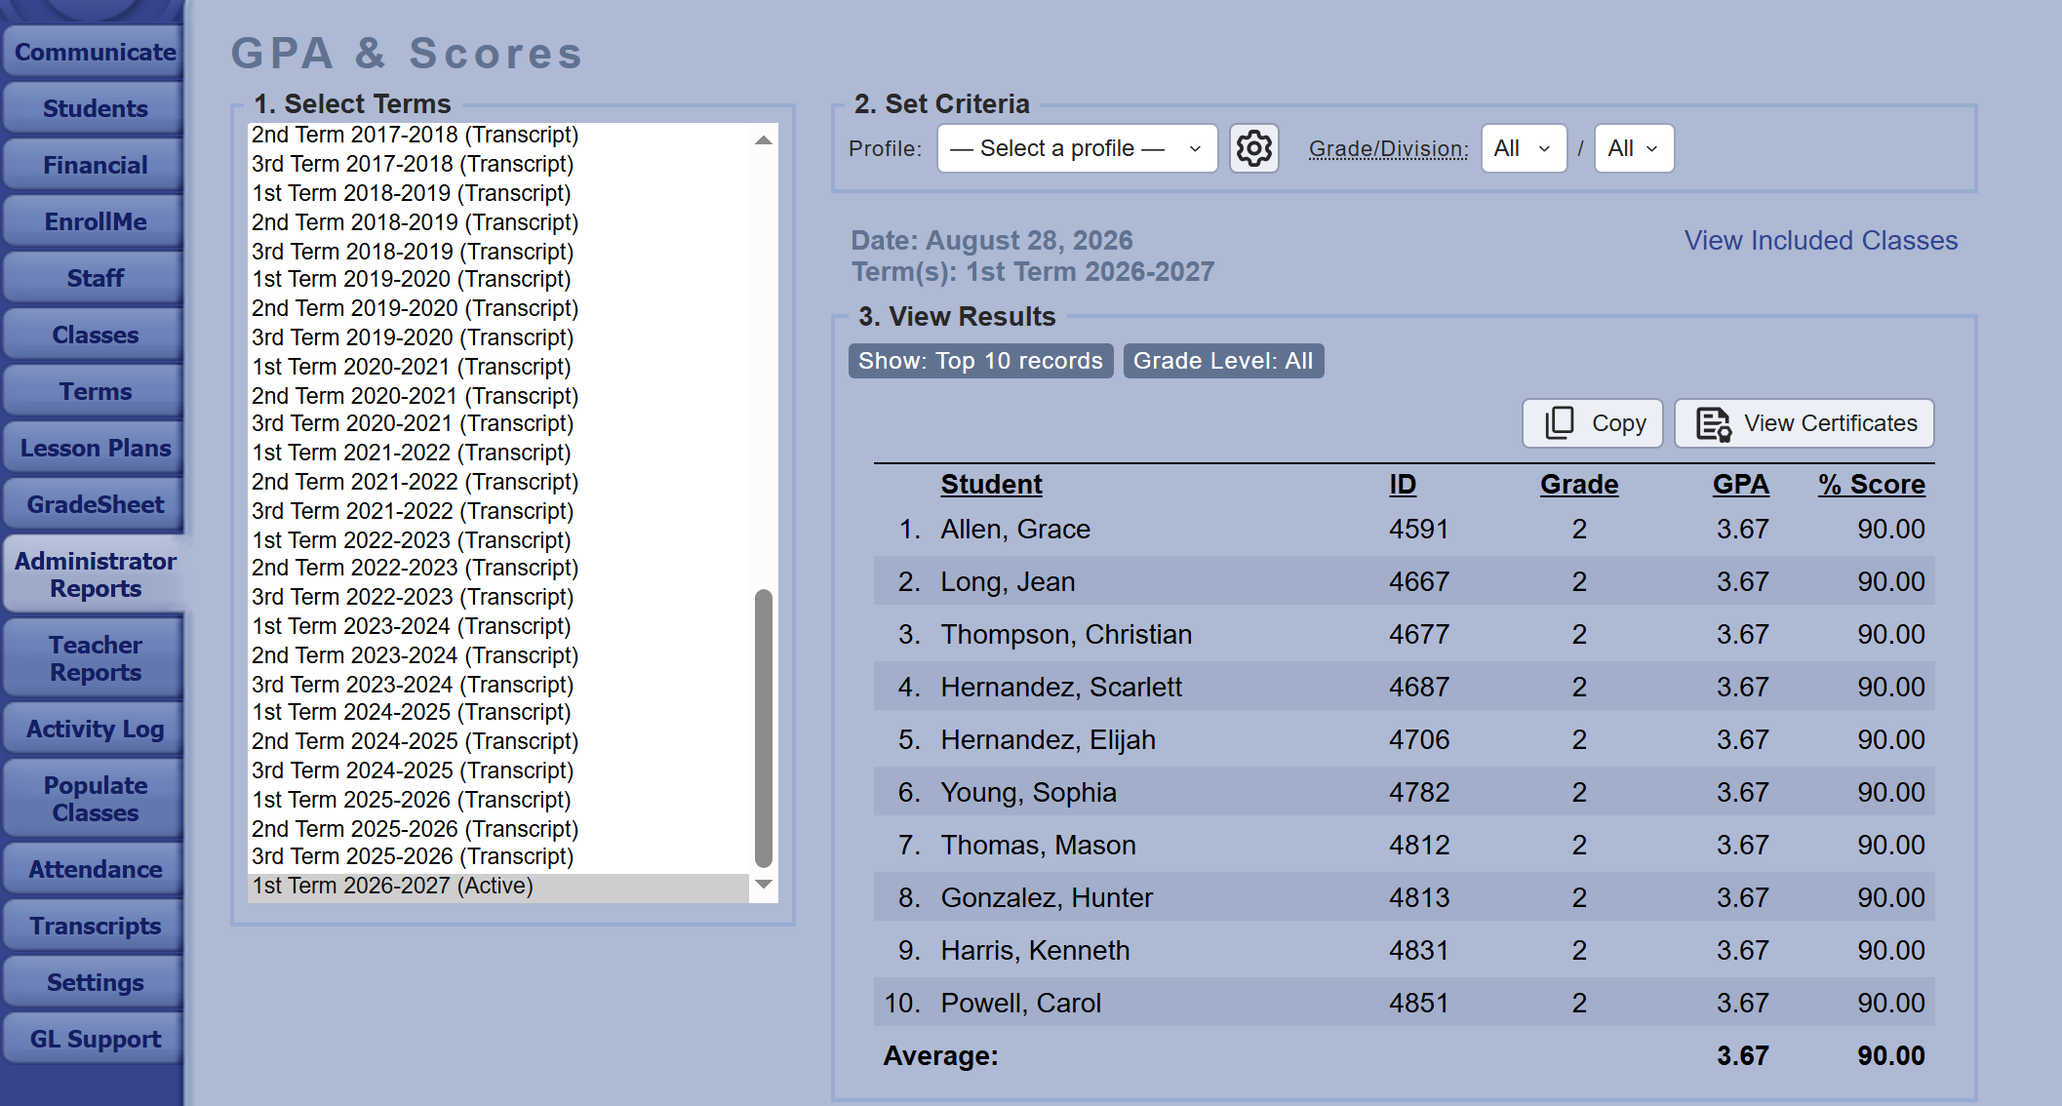Open the Grade dropdown set to All
The height and width of the screenshot is (1106, 2062).
1523,148
